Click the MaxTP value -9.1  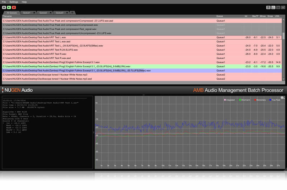255,38
